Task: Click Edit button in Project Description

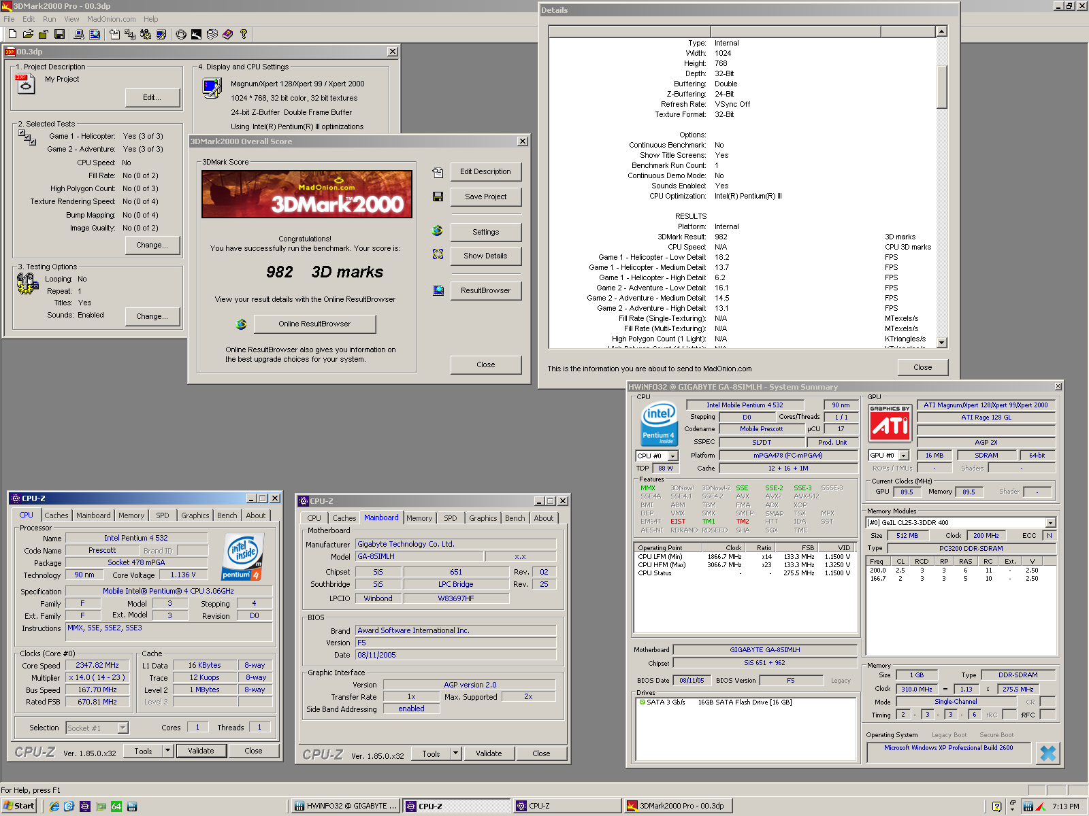Action: pos(152,97)
